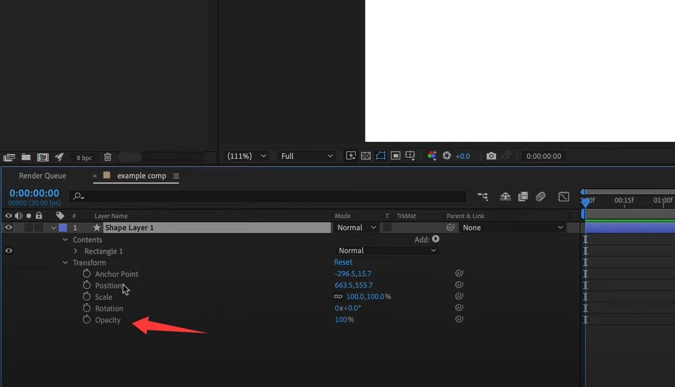This screenshot has height=387, width=675.
Task: Click the Scale constrain proportions link icon
Action: [338, 297]
